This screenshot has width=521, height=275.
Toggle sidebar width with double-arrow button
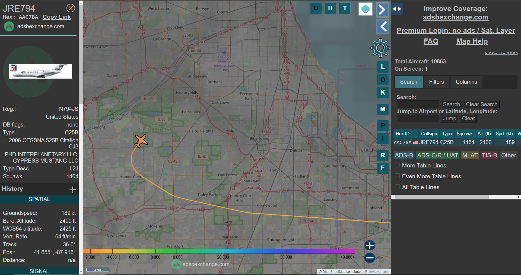(x=397, y=9)
